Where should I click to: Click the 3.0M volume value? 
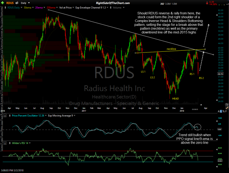tap(168, 4)
